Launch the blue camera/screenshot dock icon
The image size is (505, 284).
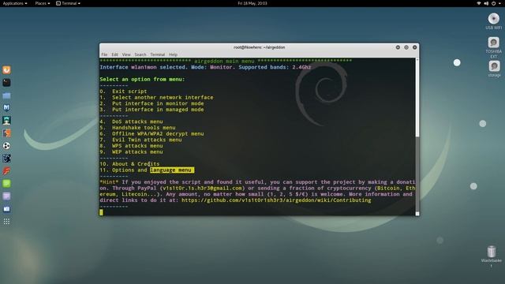point(6,209)
